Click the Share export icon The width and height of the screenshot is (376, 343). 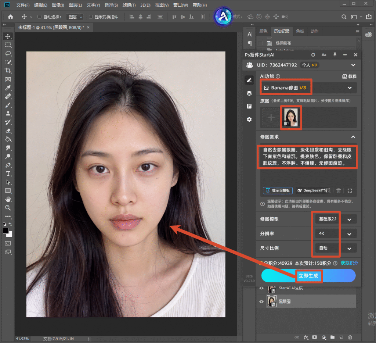(369, 17)
